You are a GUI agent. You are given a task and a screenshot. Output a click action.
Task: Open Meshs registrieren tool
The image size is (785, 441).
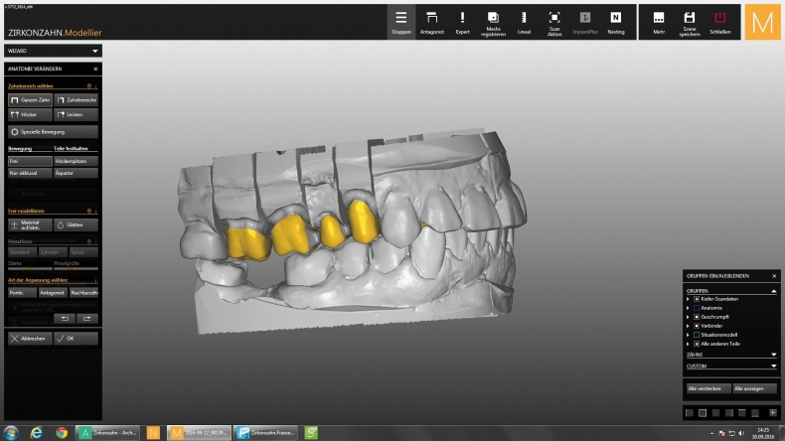[x=493, y=23]
